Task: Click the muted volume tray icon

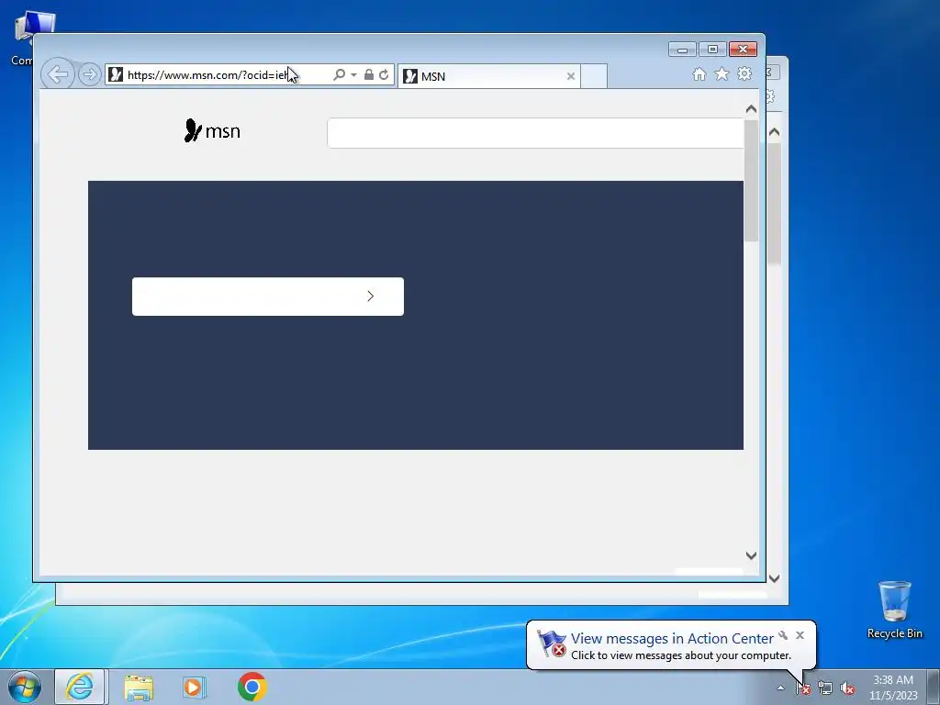Action: 847,688
